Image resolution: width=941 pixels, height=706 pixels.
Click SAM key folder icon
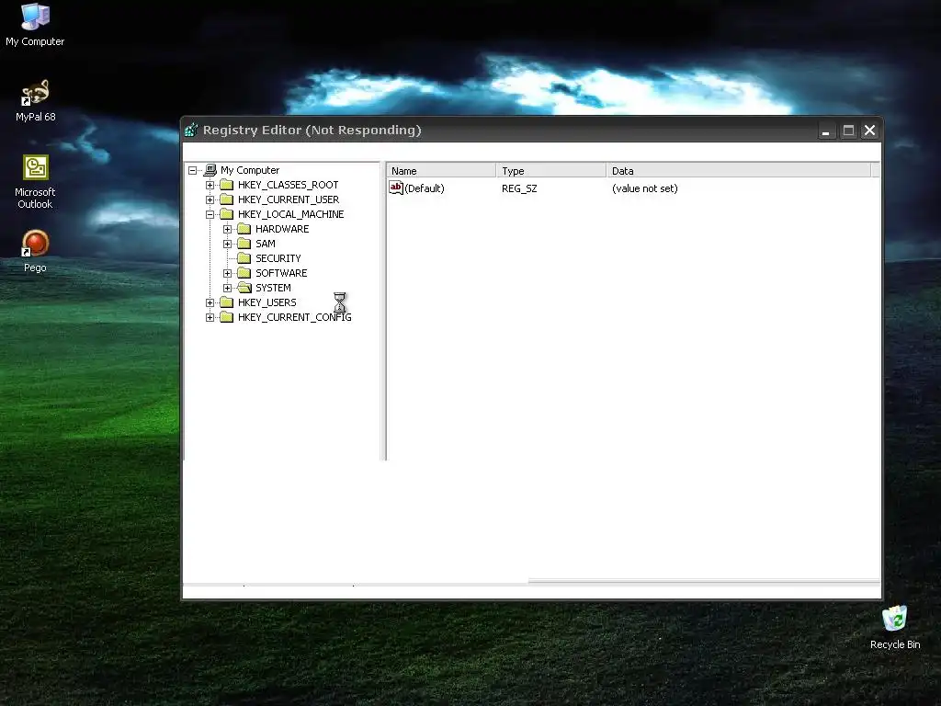coord(244,243)
